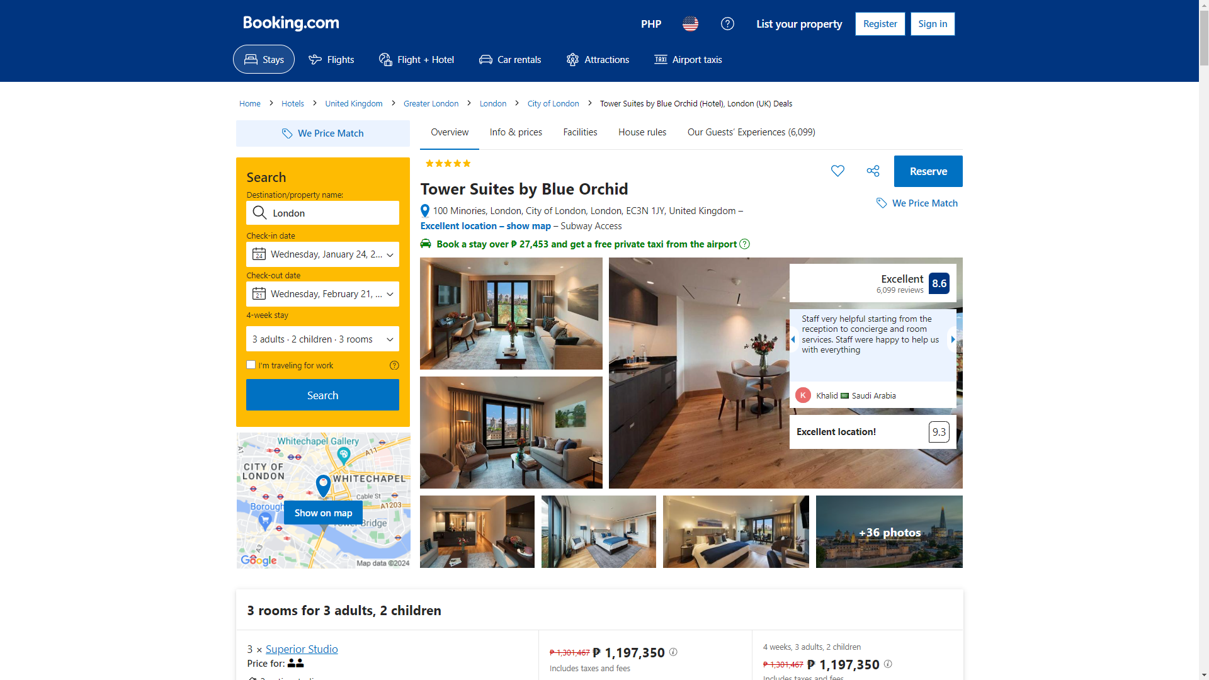The width and height of the screenshot is (1209, 680).
Task: Switch to the Facilities tab
Action: 580,132
